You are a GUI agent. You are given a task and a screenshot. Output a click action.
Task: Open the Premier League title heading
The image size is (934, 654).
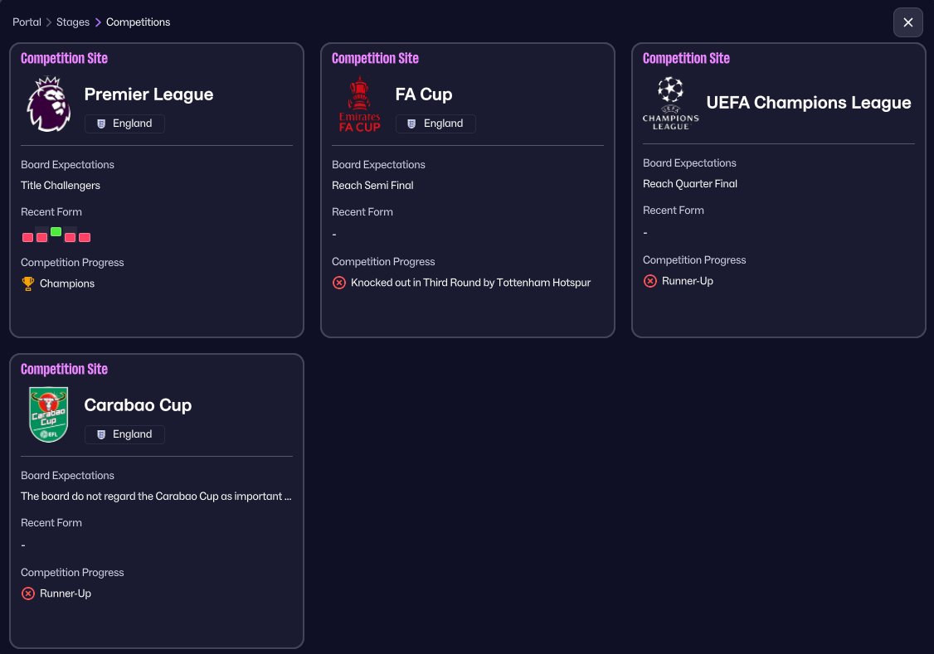148,94
